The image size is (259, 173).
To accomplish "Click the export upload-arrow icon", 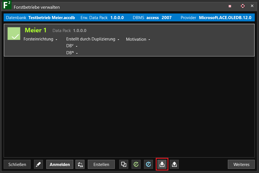I will tap(174, 164).
